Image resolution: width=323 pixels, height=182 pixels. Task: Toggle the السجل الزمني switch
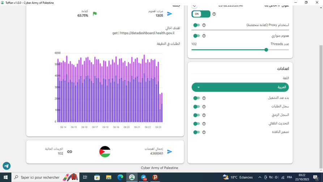tap(196, 115)
